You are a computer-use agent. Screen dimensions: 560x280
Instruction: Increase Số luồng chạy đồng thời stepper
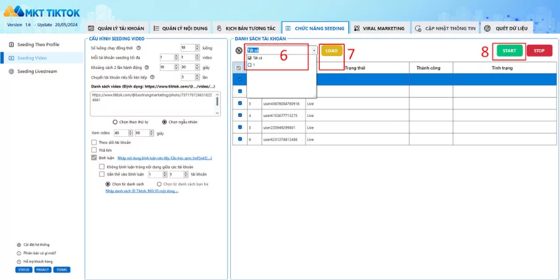coord(197,46)
